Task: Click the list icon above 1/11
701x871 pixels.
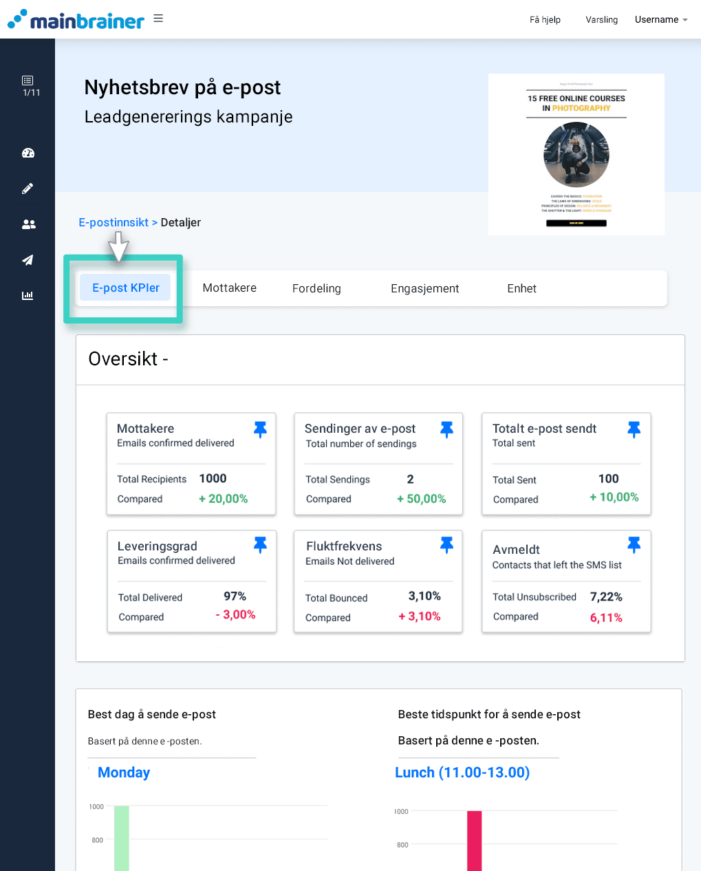Action: click(28, 79)
